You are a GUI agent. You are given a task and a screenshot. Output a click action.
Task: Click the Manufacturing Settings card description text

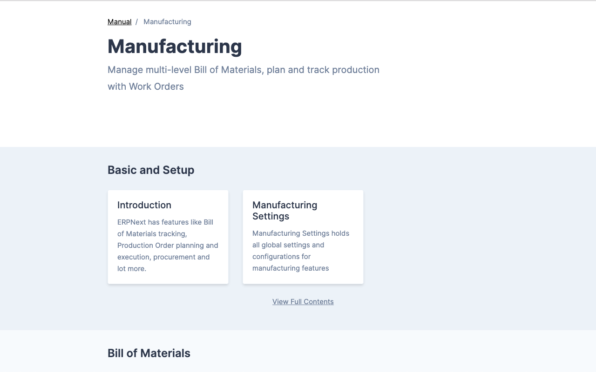tap(300, 251)
